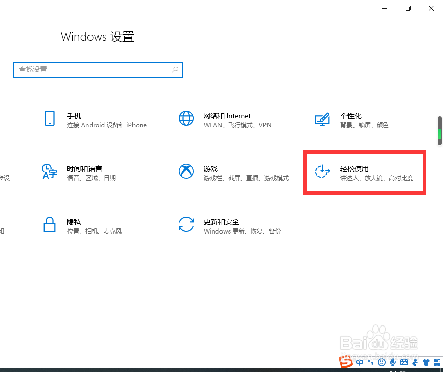The height and width of the screenshot is (372, 443).
Task: Open 轻松使用 ease of access settings
Action: tap(365, 173)
